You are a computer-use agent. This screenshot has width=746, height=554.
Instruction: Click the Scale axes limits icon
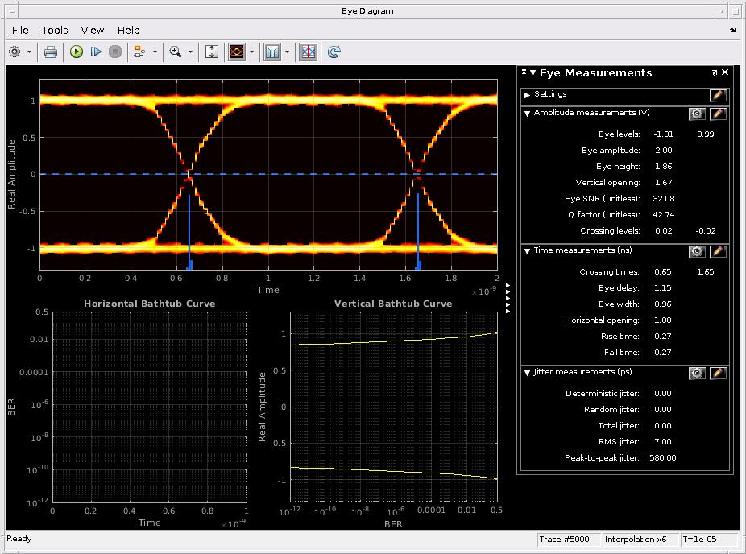212,52
